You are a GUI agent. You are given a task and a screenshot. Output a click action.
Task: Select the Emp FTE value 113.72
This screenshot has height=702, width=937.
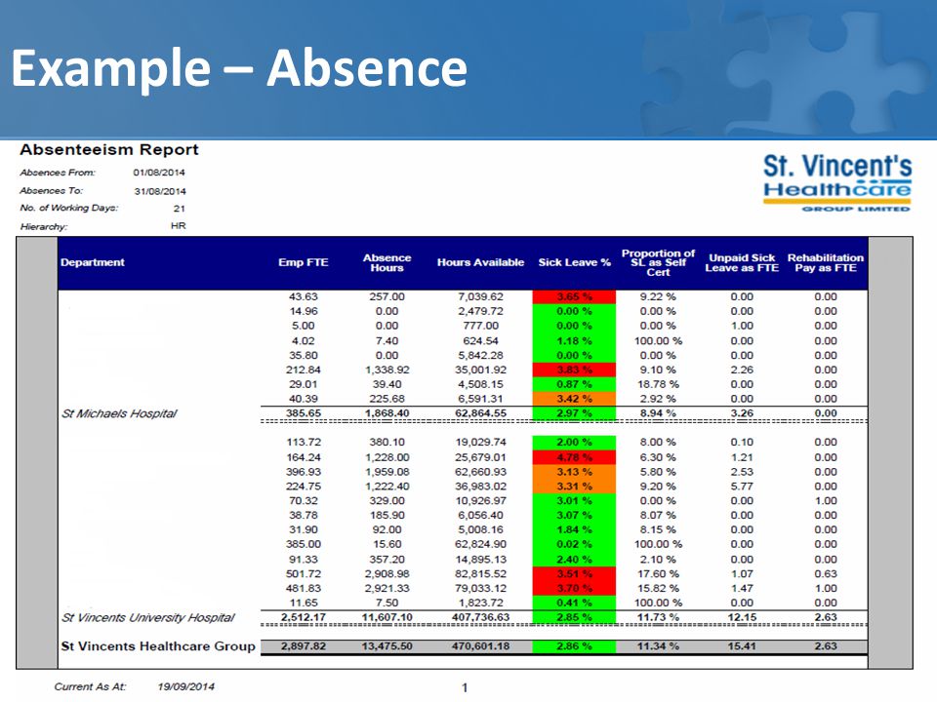click(304, 443)
